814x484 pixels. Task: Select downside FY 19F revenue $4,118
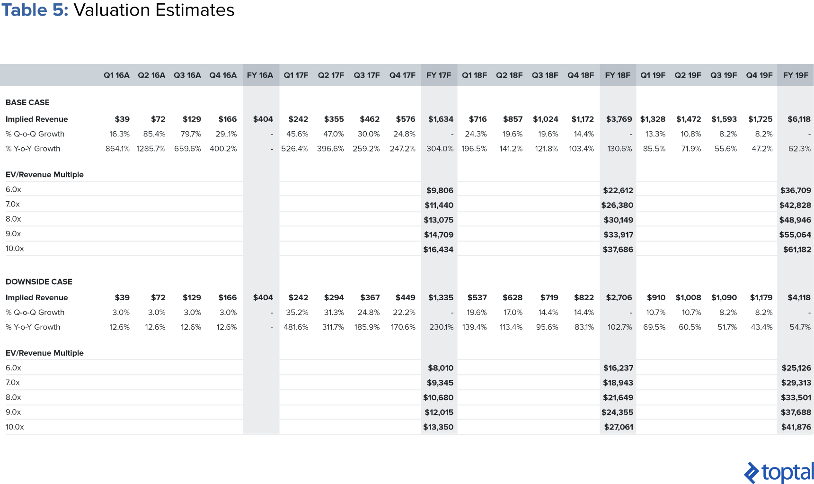[x=799, y=297]
